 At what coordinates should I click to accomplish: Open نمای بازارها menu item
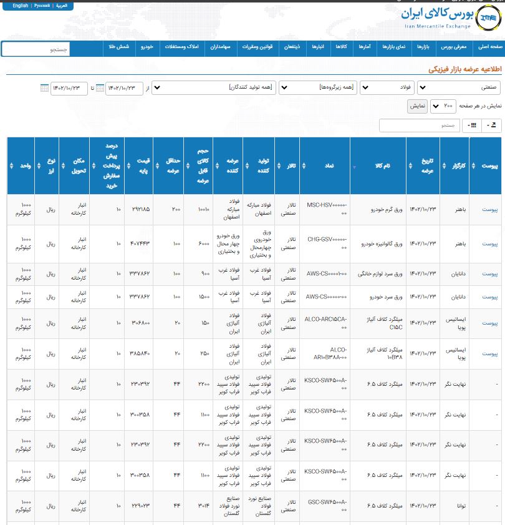pyautogui.click(x=394, y=47)
